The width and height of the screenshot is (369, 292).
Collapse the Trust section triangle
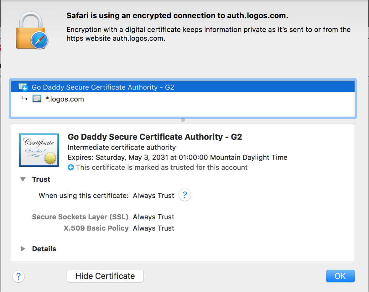(23, 179)
